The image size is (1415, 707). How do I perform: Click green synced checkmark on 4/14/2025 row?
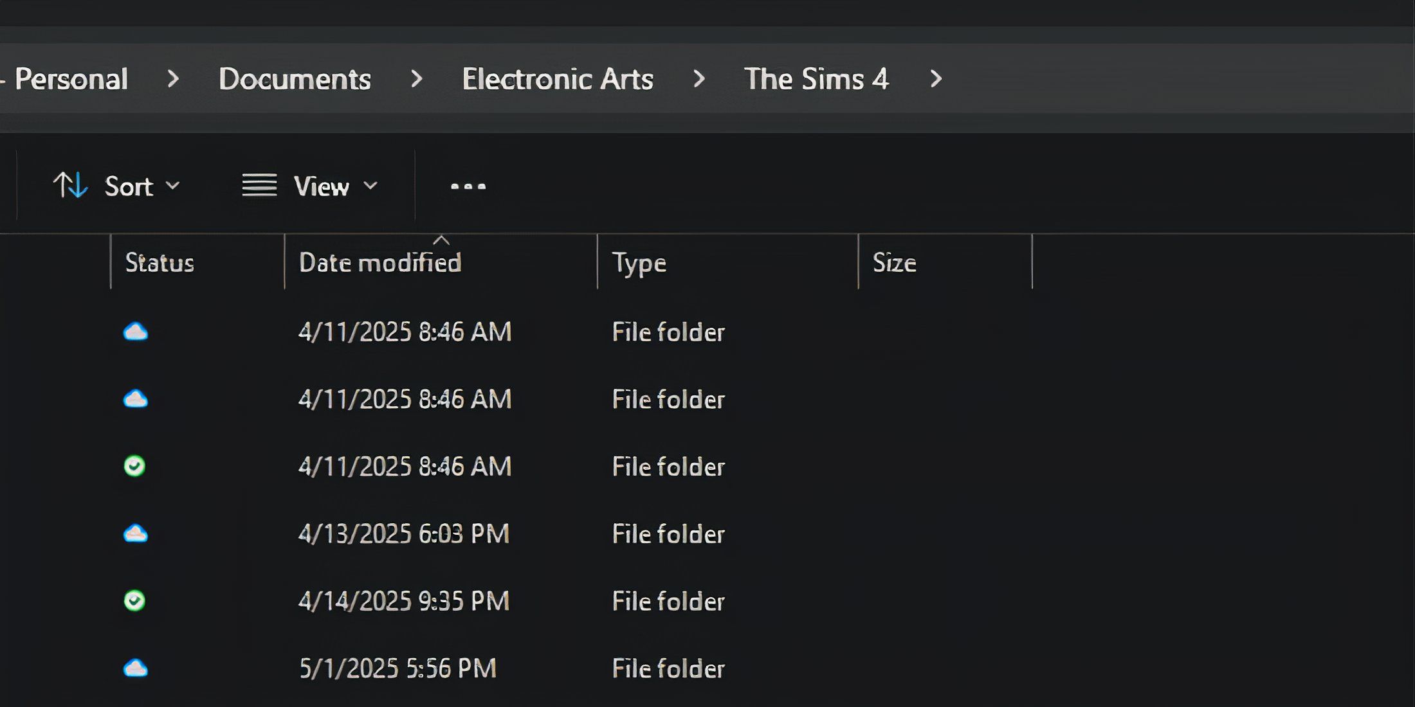134,601
